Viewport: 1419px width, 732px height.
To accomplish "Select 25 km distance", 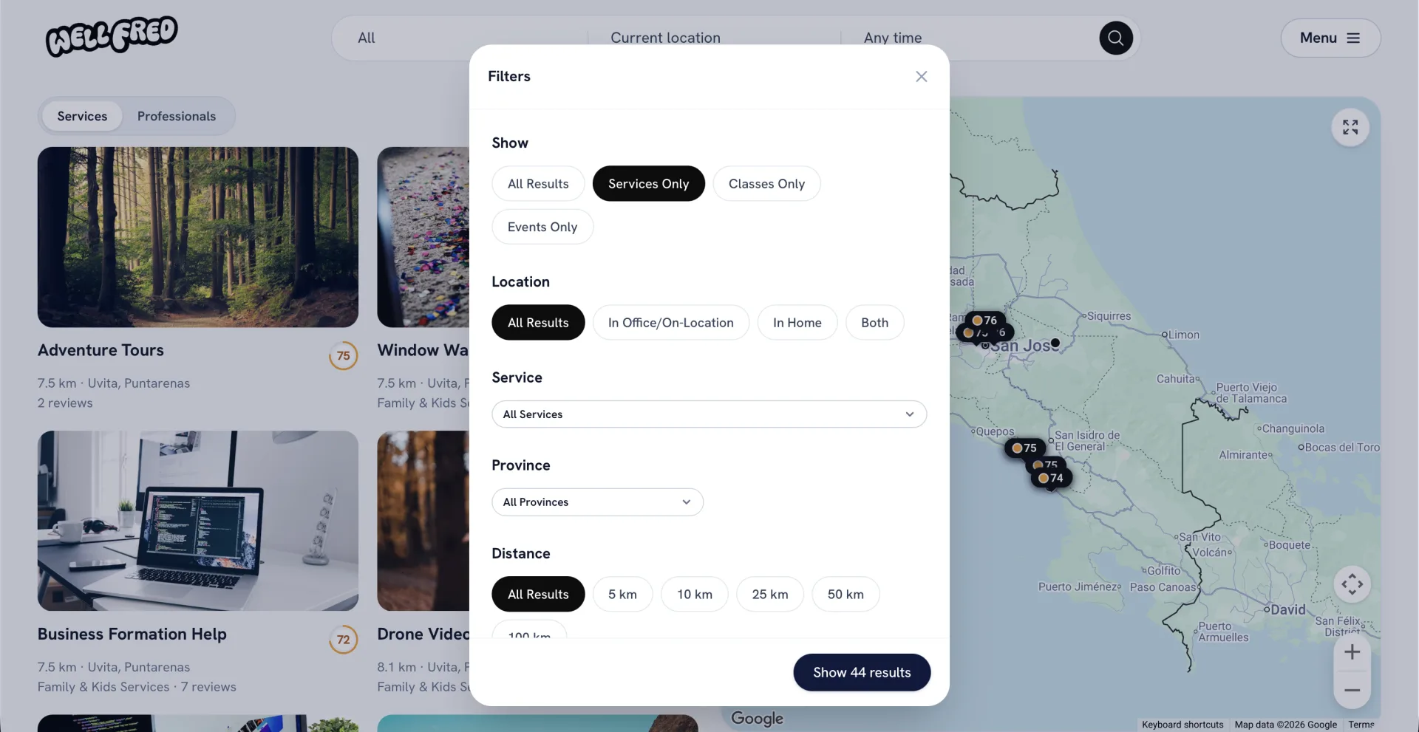I will (770, 595).
